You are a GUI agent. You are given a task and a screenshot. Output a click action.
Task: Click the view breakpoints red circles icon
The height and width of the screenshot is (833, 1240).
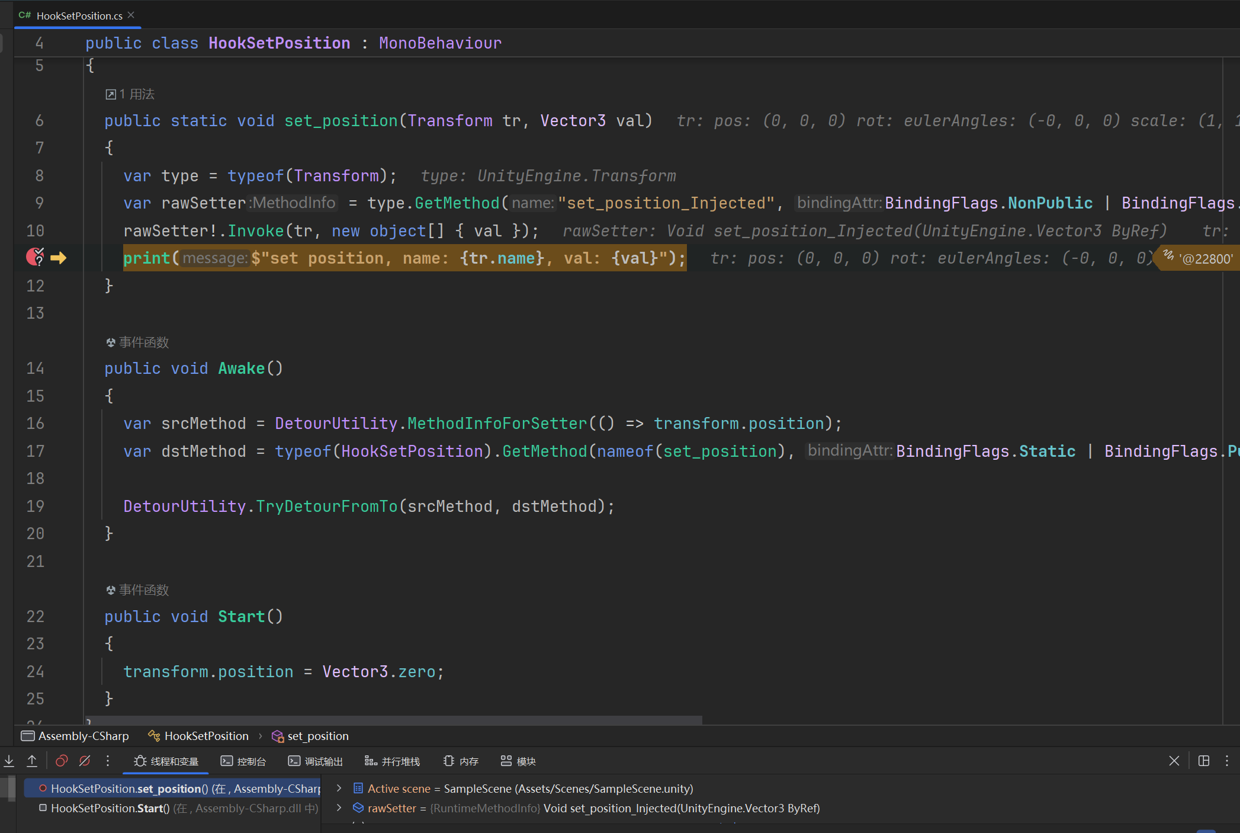(x=62, y=761)
